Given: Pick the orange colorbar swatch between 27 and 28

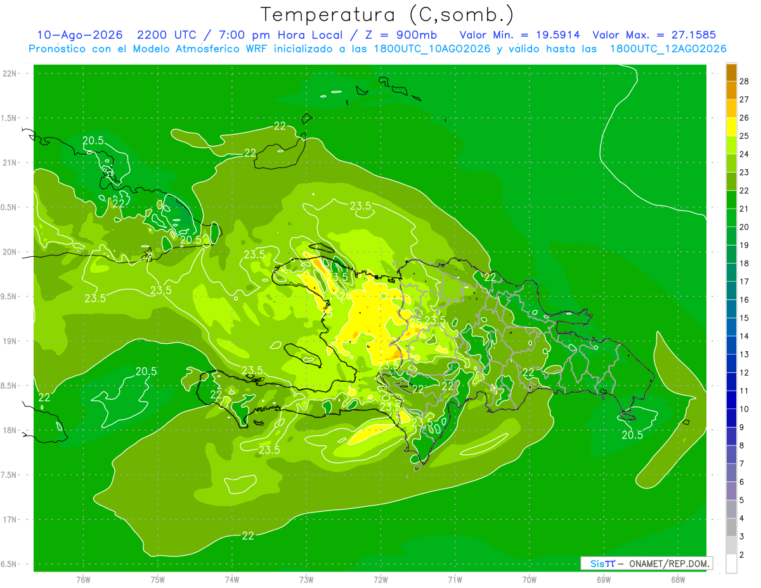Looking at the screenshot, I should tap(731, 89).
